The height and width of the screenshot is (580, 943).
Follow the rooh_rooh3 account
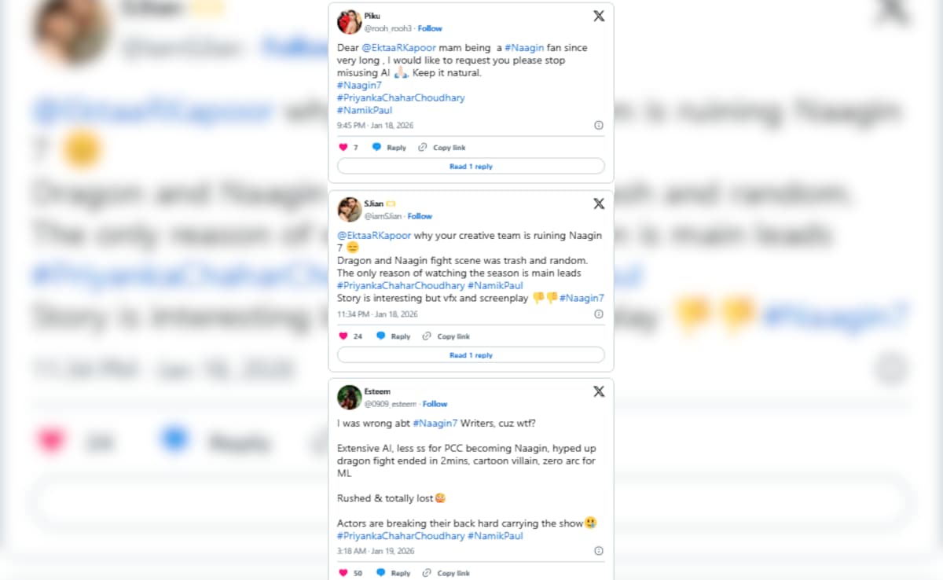point(430,28)
